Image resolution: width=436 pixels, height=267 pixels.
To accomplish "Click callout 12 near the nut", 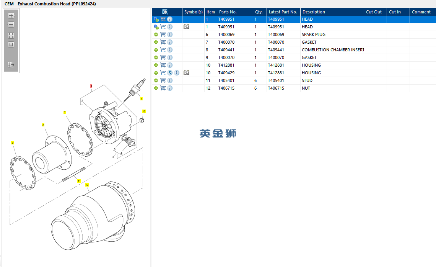I will [144, 111].
